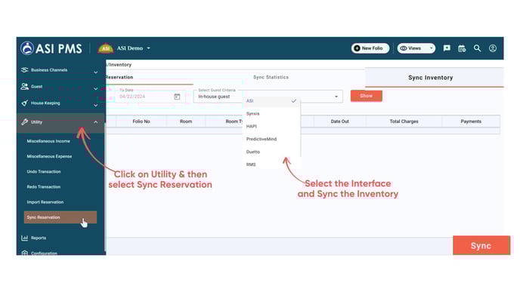Open the date picker calendar icon

click(x=177, y=97)
